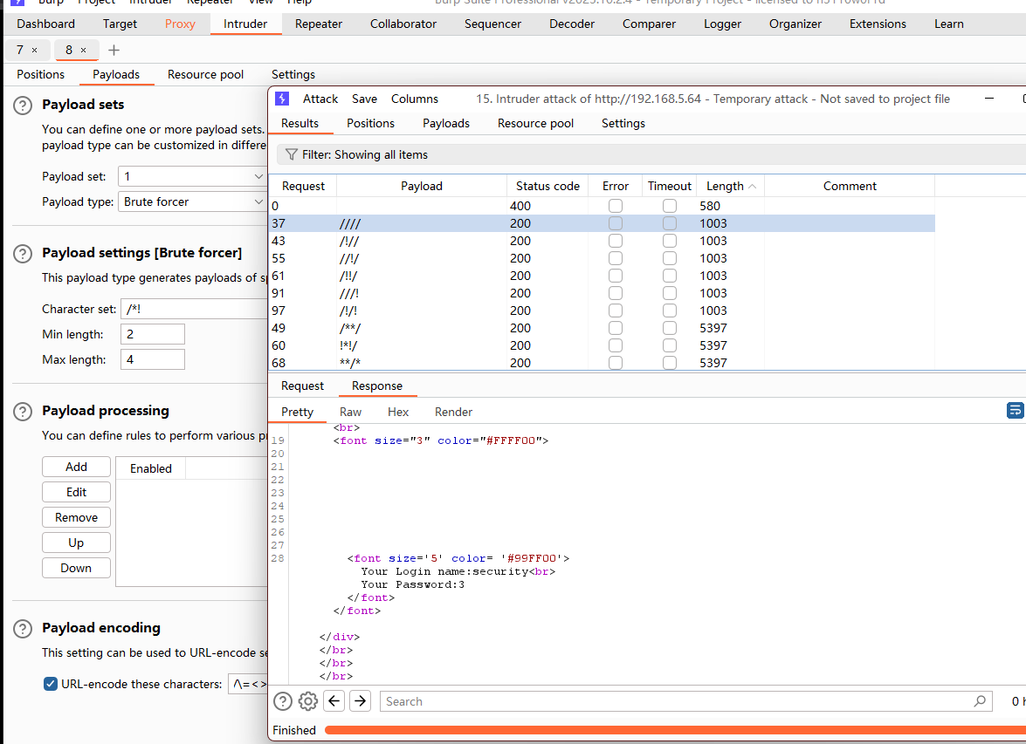Viewport: 1026px width, 744px height.
Task: Disable URL-encode these characters checkbox
Action: click(51, 684)
